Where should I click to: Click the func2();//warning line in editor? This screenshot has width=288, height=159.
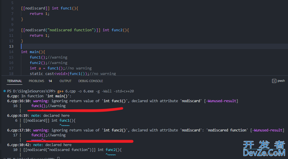coord(49,63)
